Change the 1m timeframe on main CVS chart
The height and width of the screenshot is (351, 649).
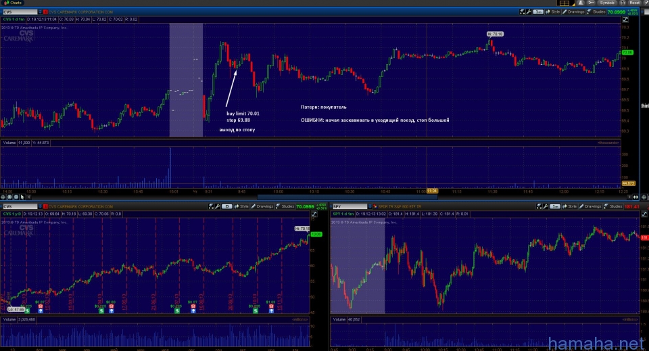click(538, 12)
